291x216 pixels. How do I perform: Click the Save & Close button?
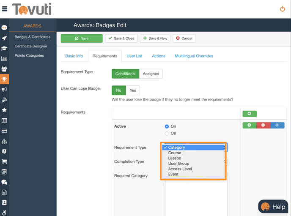(x=121, y=38)
